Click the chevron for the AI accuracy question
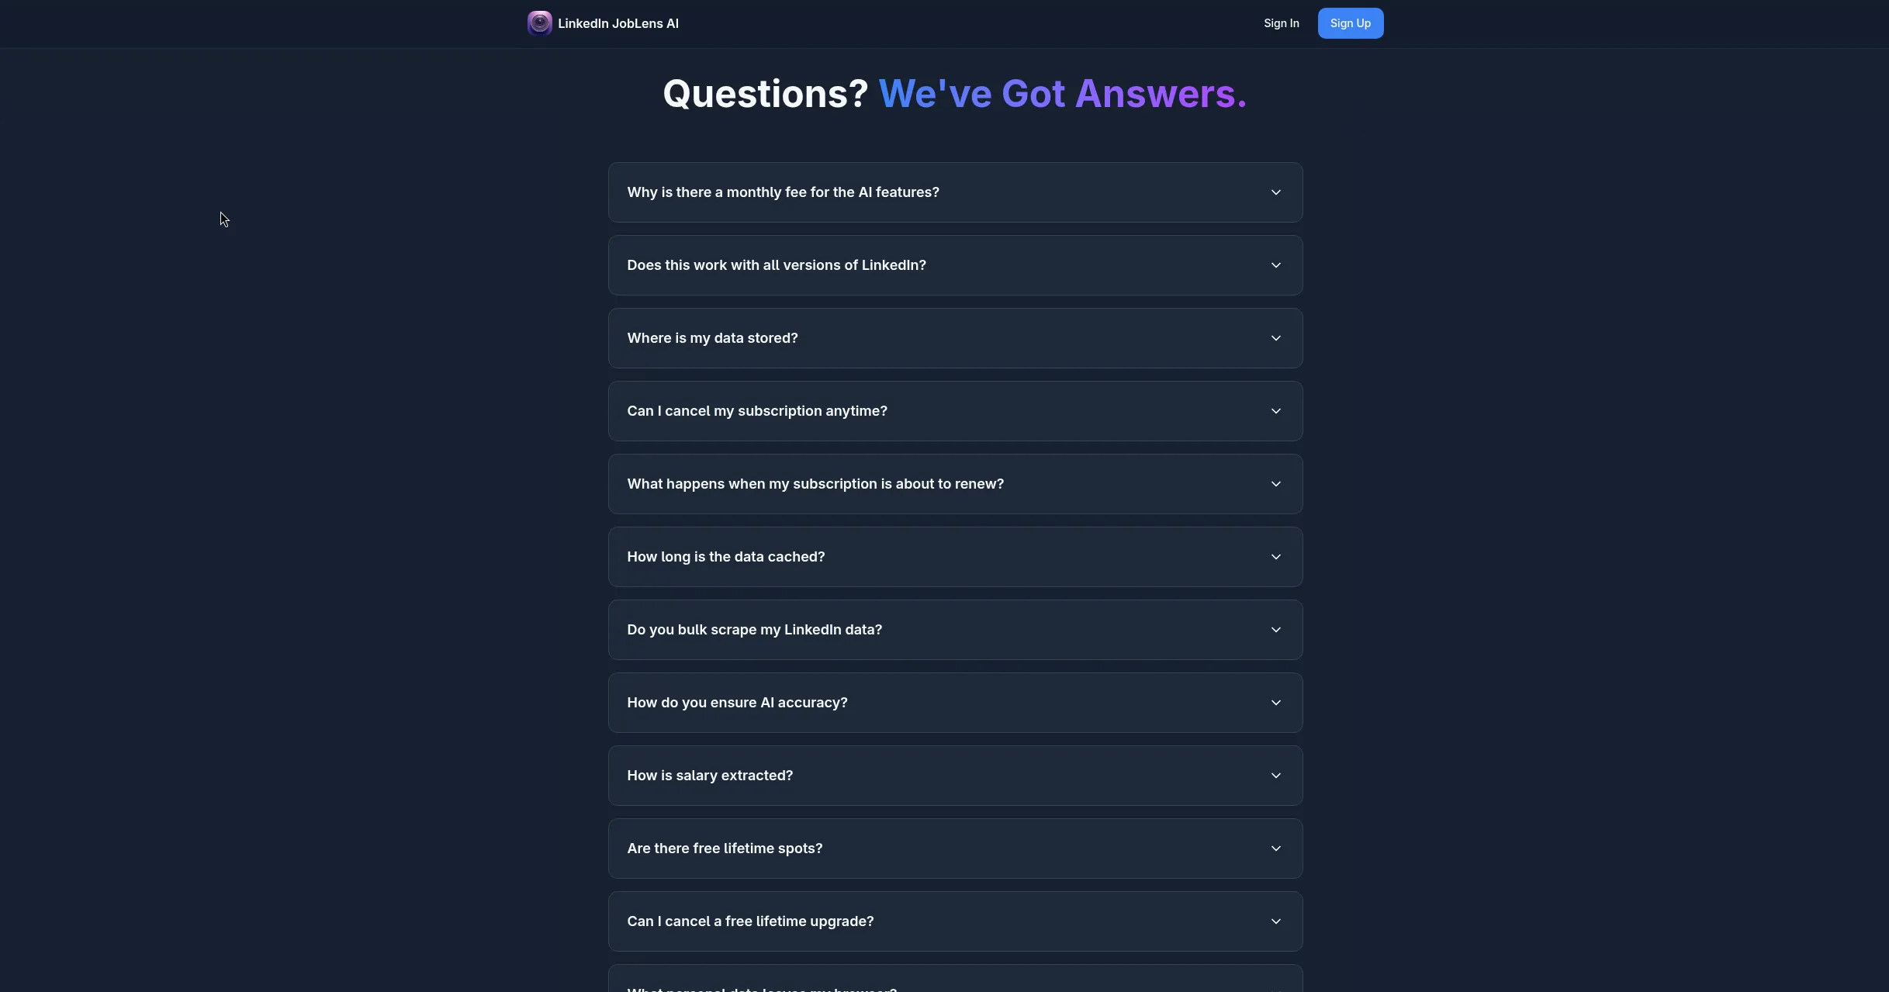The image size is (1889, 992). [x=1275, y=703]
